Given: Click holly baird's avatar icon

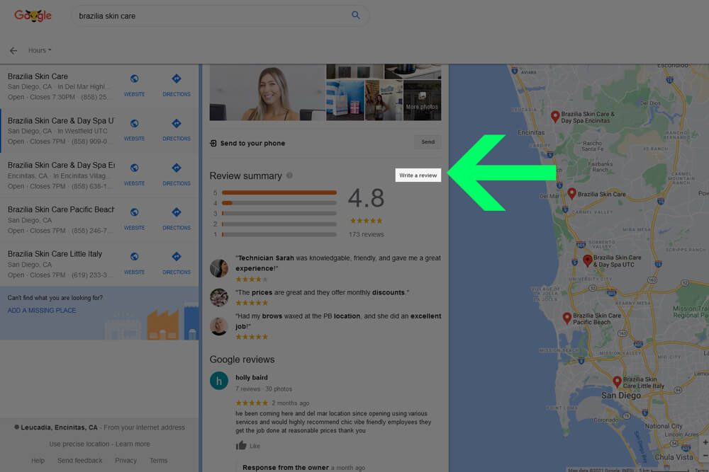Looking at the screenshot, I should point(219,381).
